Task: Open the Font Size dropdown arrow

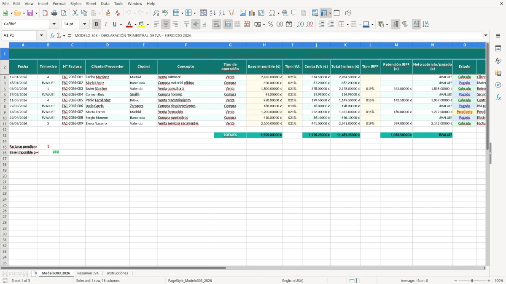Action: pyautogui.click(x=84, y=24)
